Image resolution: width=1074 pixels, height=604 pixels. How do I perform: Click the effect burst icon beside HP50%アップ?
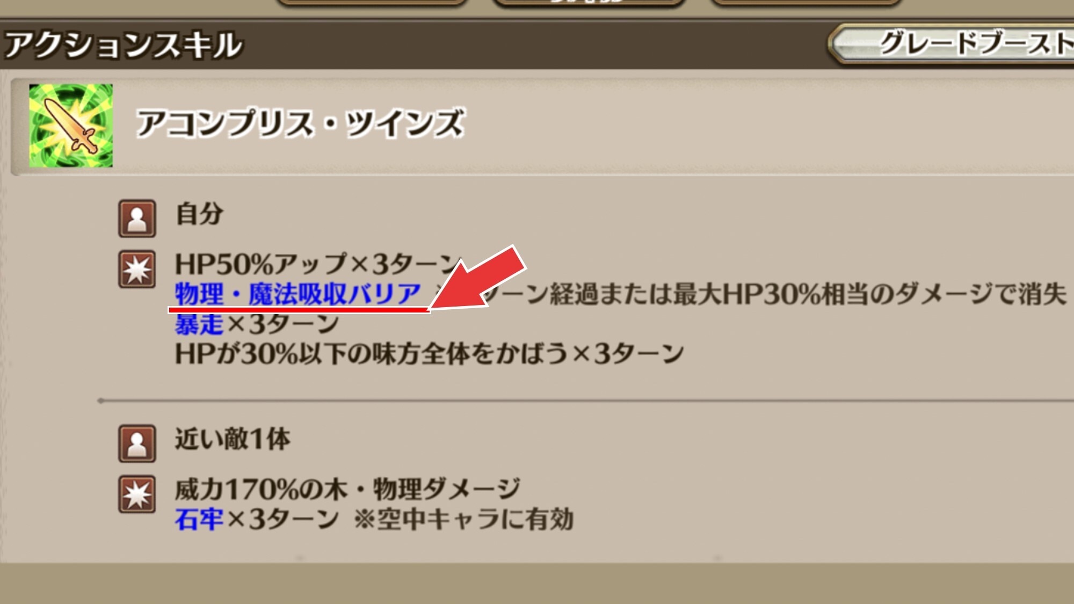pos(137,269)
